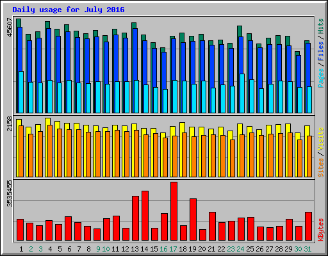Click the red KBytes bar for day 13
328x256 pixels.
tap(135, 218)
